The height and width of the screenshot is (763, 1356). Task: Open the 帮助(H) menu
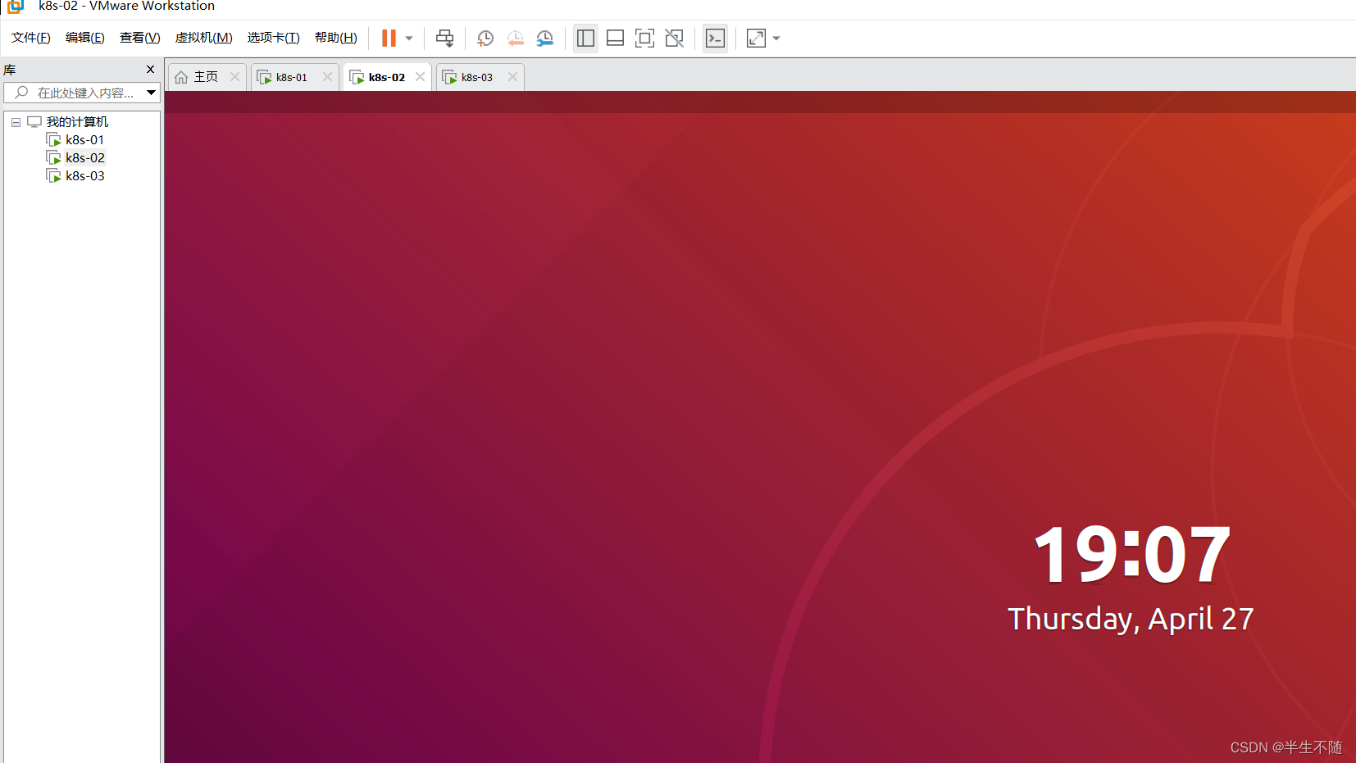pyautogui.click(x=335, y=38)
